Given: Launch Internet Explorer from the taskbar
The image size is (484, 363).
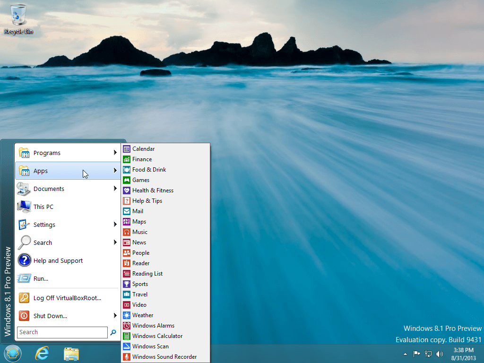Looking at the screenshot, I should [x=42, y=354].
